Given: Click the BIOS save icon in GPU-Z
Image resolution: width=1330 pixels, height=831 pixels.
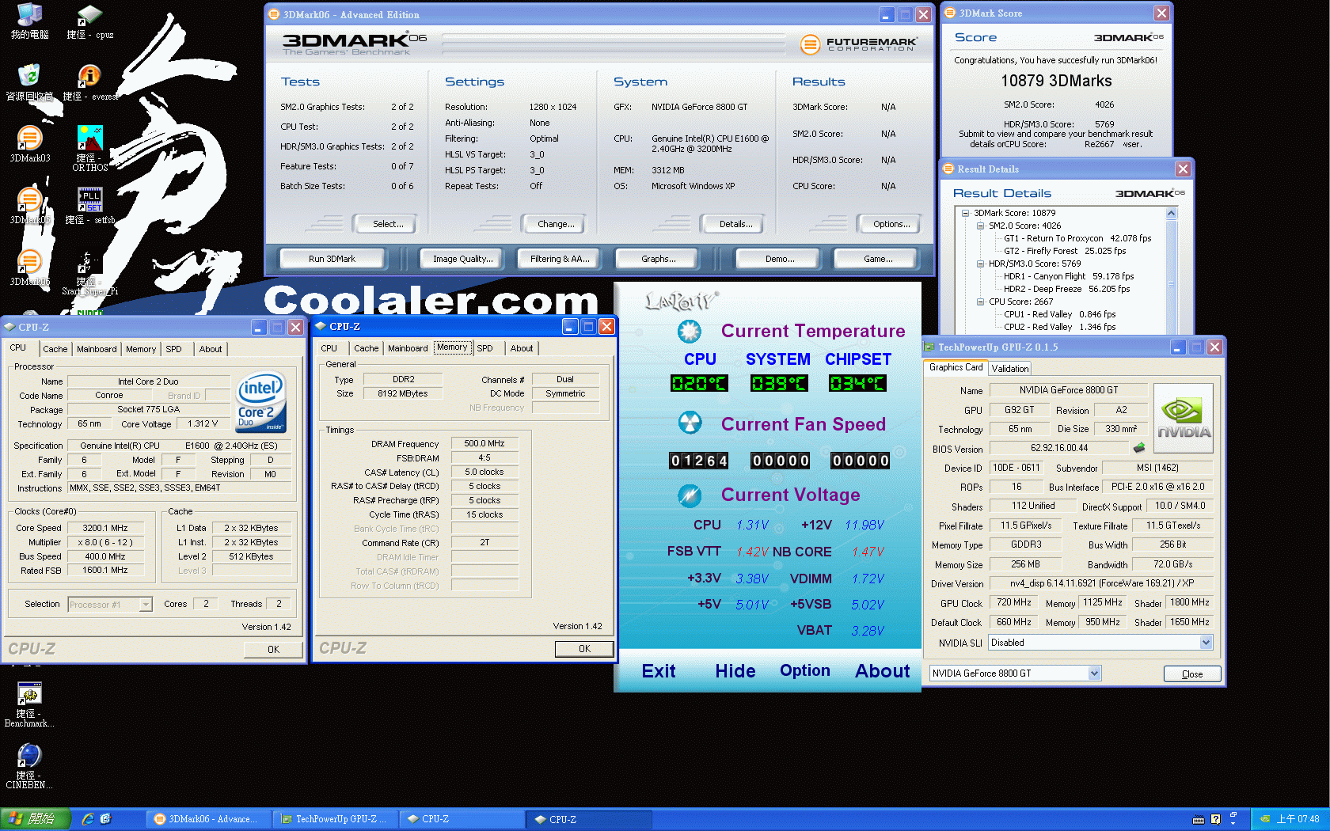Looking at the screenshot, I should [x=1138, y=448].
